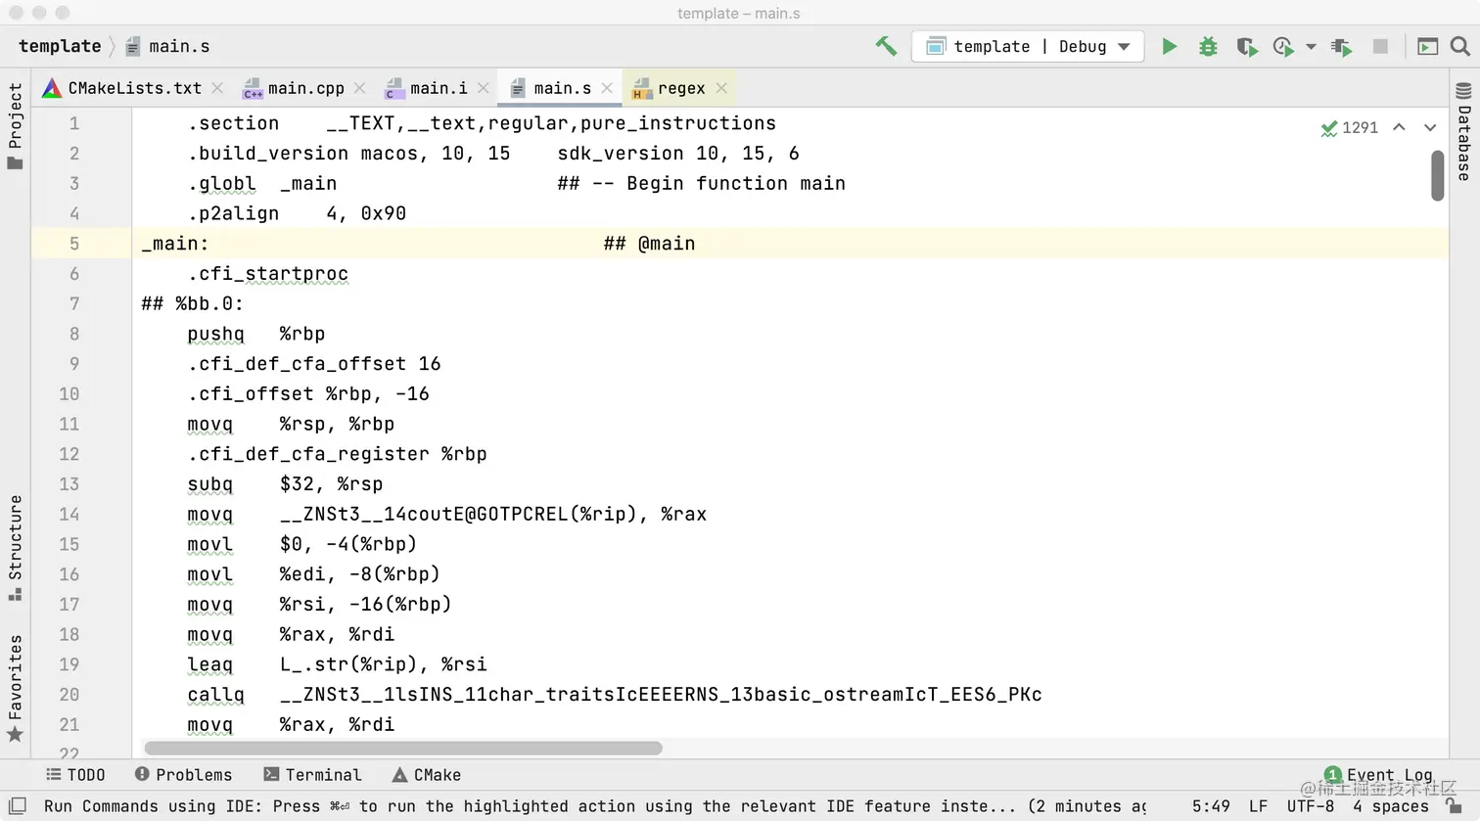Click the Profile run icon with clock
This screenshot has height=821, width=1480.
coord(1283,46)
